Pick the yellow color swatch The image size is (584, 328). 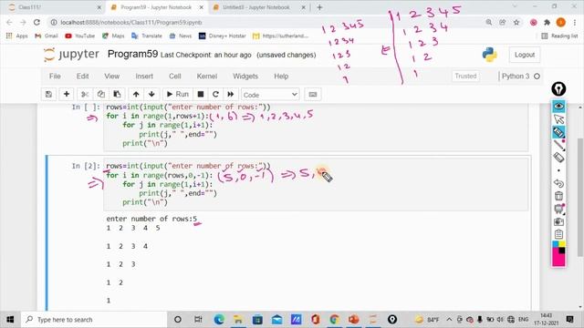click(x=562, y=244)
